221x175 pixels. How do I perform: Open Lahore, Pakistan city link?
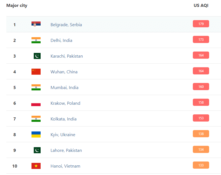(x=66, y=150)
